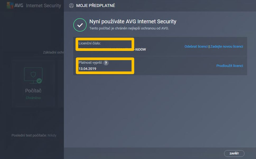Click the Chráněno status under Počítač
The width and height of the screenshot is (256, 159).
point(33,98)
